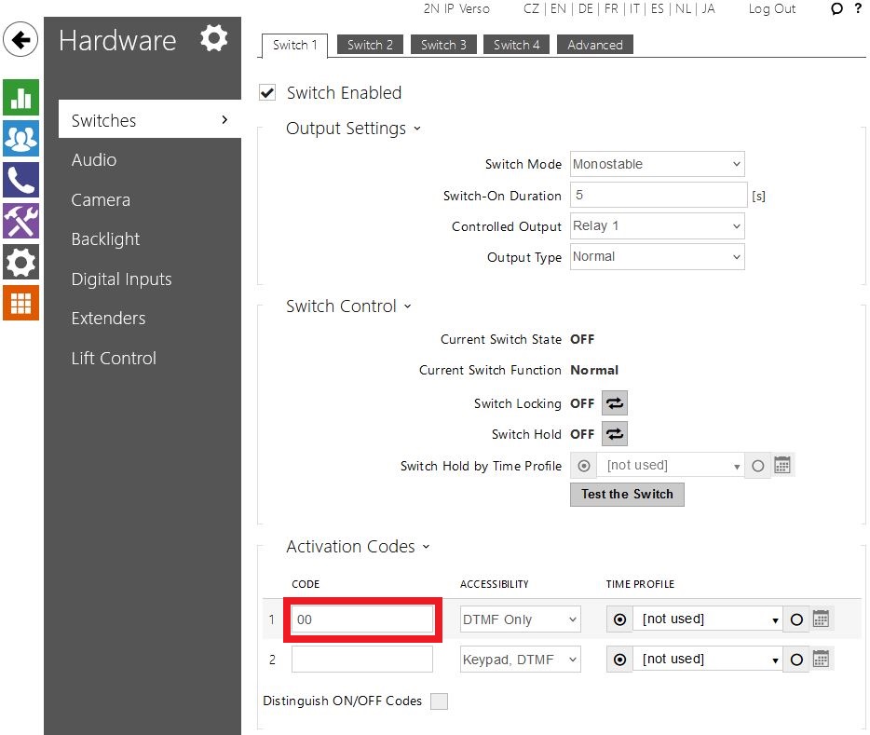Open the Advanced tab
870x735 pixels.
click(594, 45)
